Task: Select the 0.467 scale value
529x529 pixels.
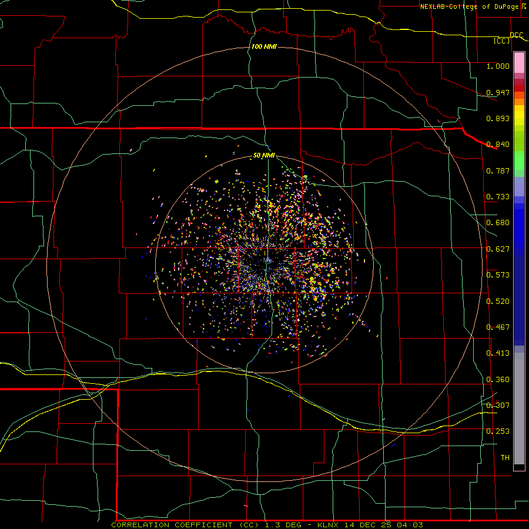Action: click(498, 327)
